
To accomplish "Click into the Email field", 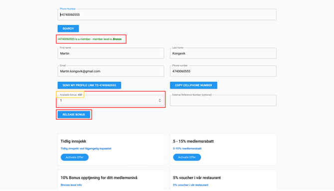I will (x=111, y=71).
